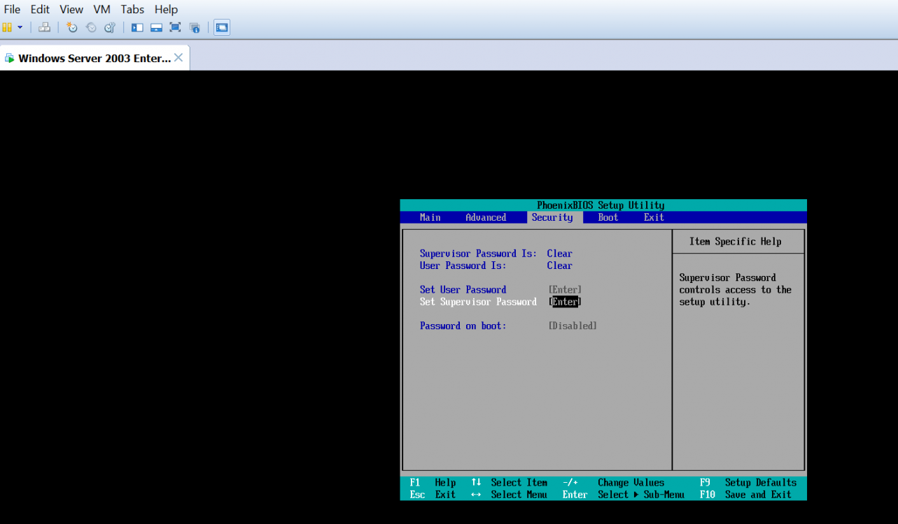Viewport: 898px width, 524px height.
Task: Click the Suspend VM pause icon
Action: click(x=7, y=27)
